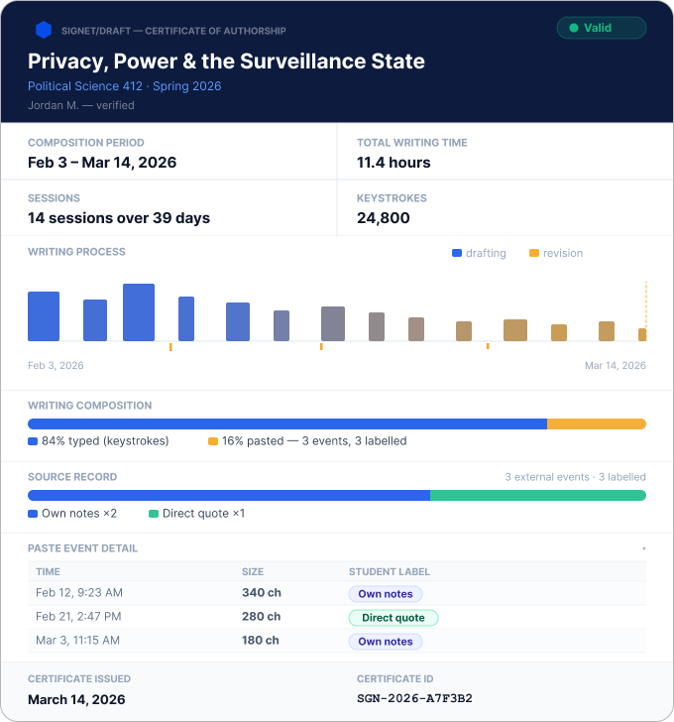
Task: Click the green Valid status badge
Action: [x=602, y=28]
